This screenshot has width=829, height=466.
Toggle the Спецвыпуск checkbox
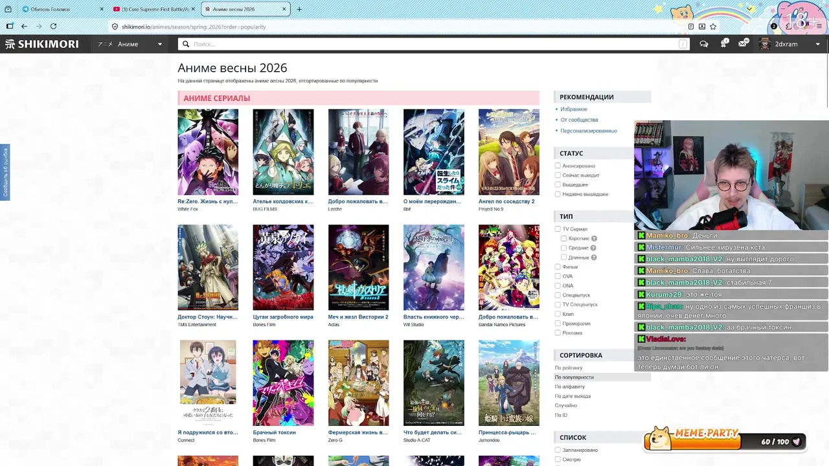tap(558, 295)
